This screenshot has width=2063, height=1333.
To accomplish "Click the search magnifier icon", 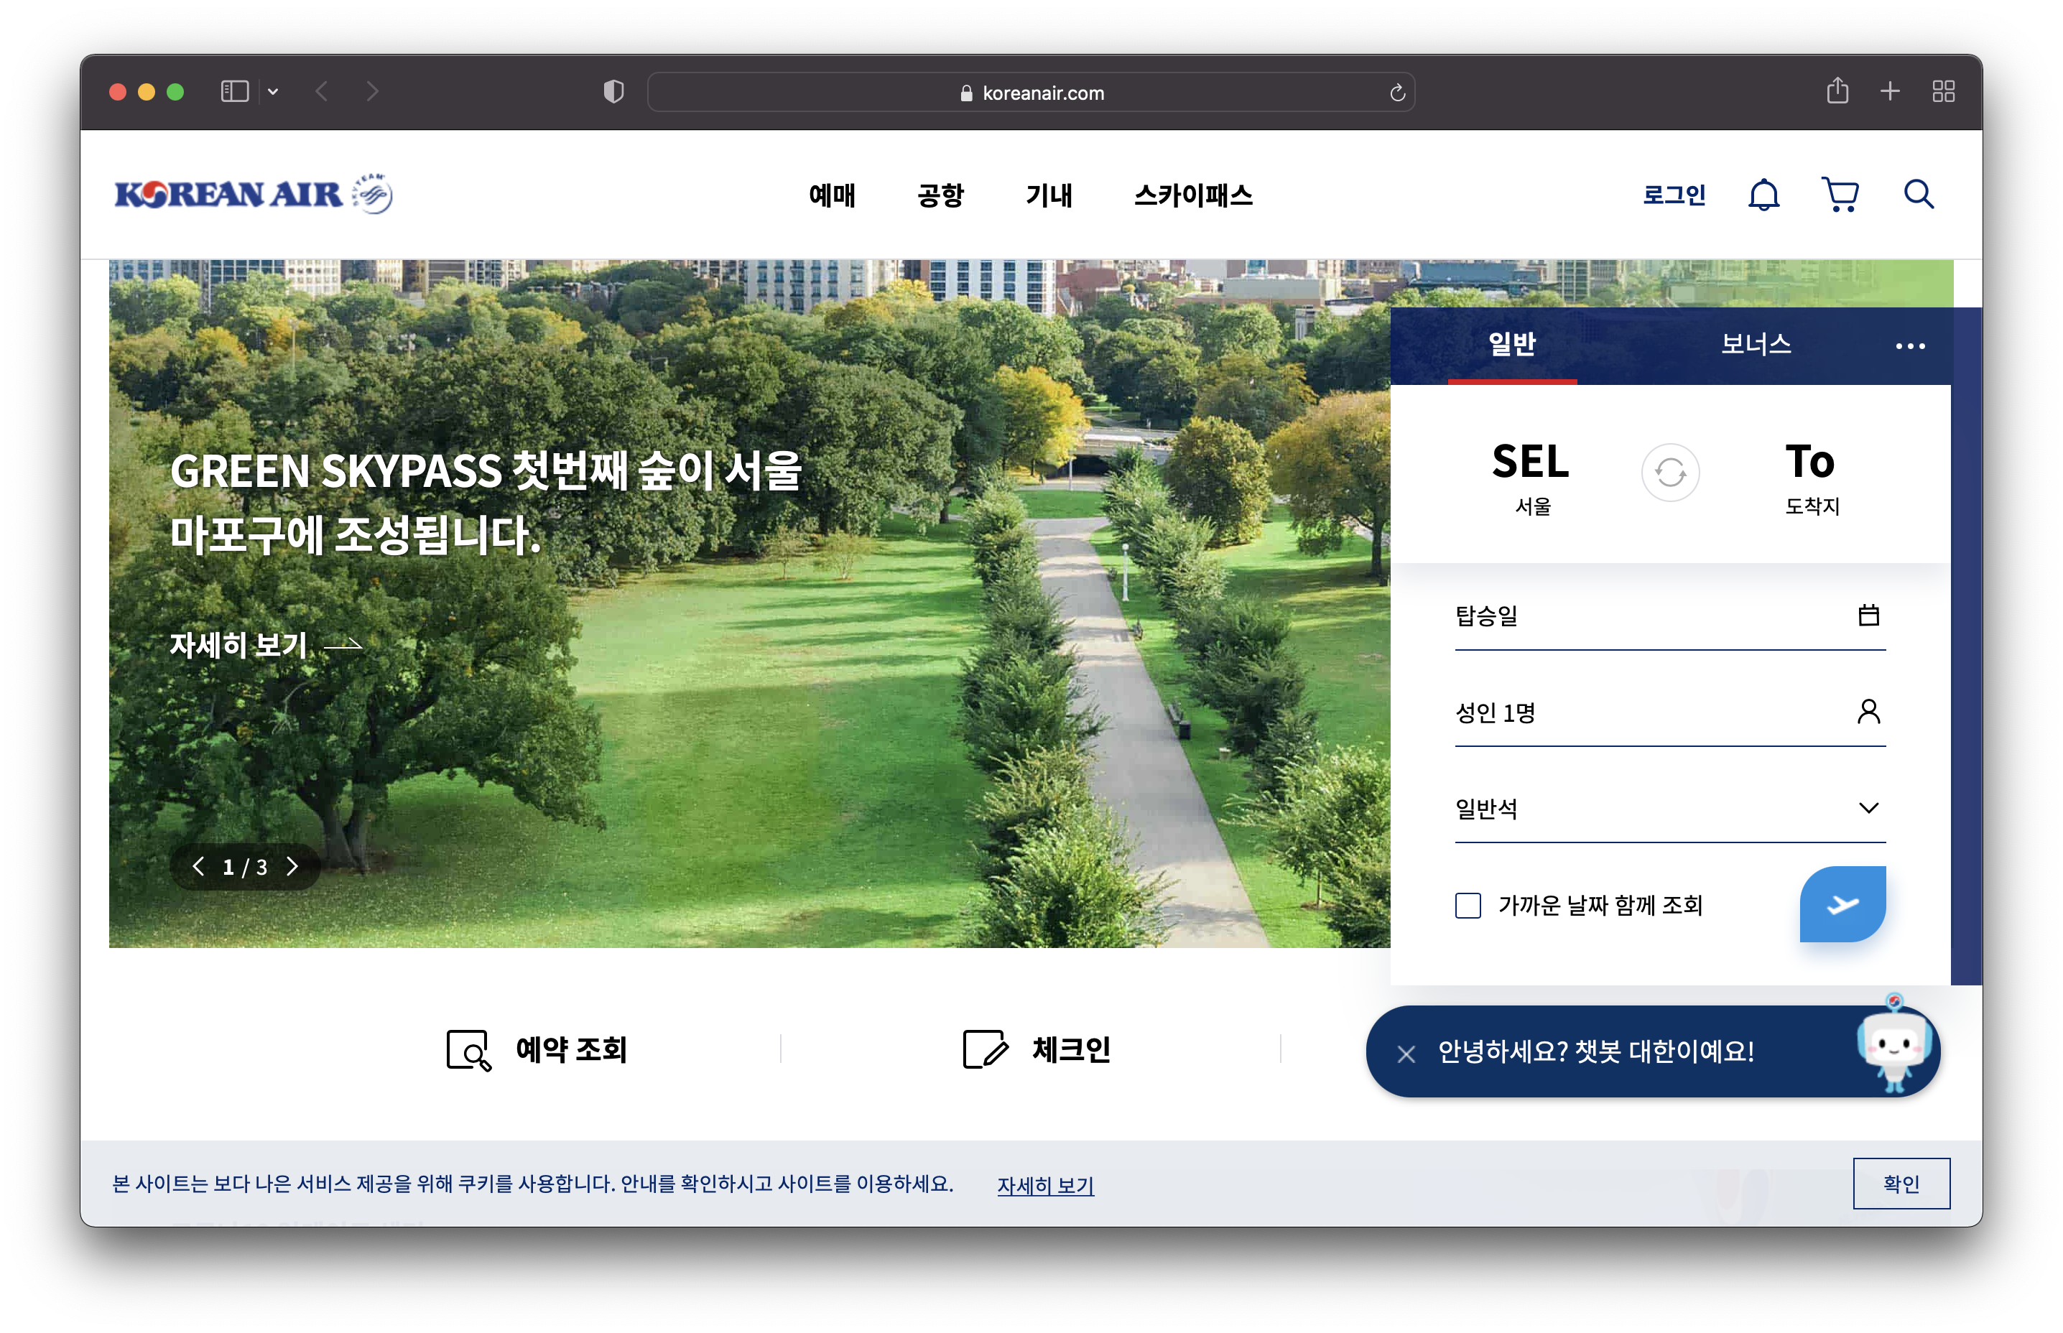I will point(1918,195).
